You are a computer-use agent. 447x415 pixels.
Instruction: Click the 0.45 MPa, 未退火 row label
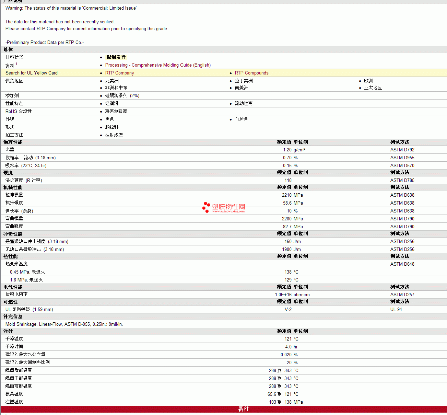pos(27,272)
